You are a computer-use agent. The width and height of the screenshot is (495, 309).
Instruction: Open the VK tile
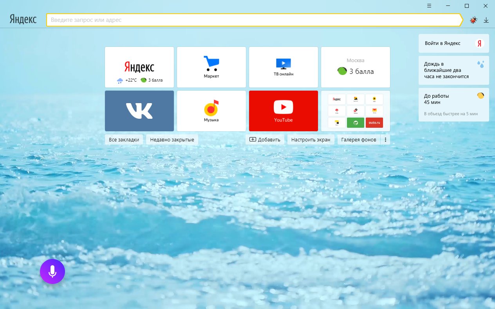click(x=139, y=111)
